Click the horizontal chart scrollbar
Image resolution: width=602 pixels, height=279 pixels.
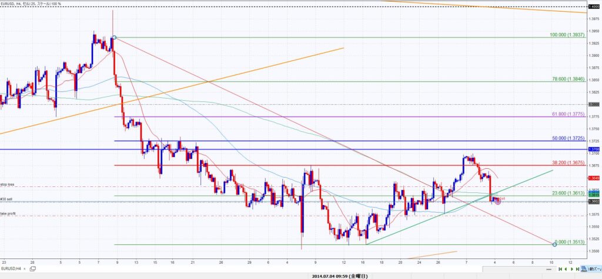coord(294,268)
